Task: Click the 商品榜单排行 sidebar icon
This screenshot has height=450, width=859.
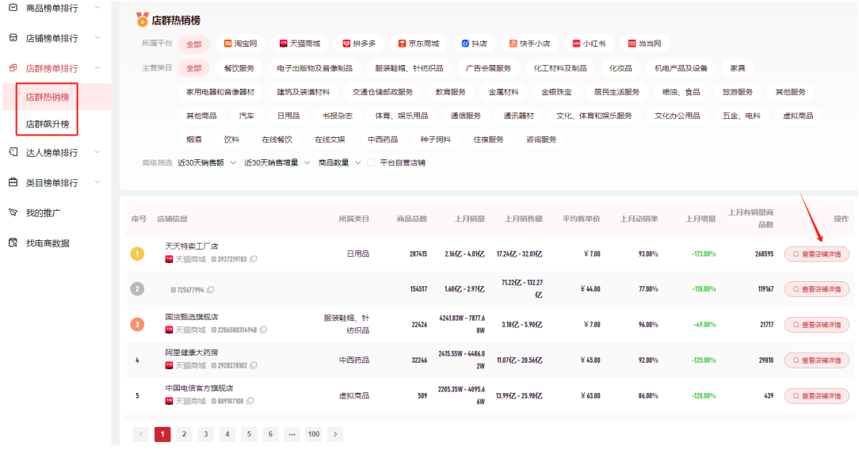Action: 13,8
